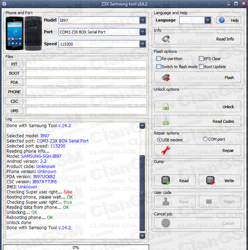Click the PIT file path field
This screenshot has height=250, width=248.
(86, 64)
